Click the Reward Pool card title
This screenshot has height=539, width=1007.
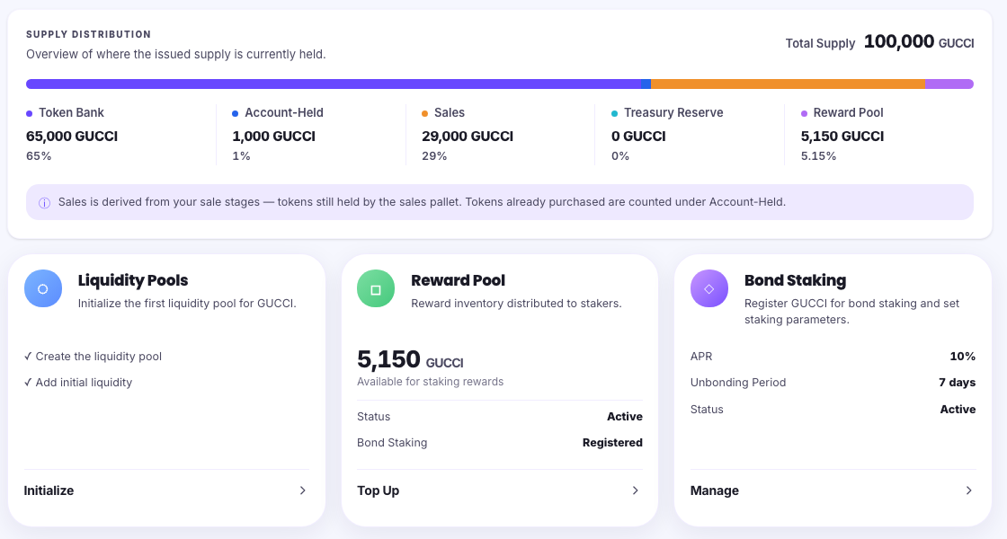[x=458, y=280]
